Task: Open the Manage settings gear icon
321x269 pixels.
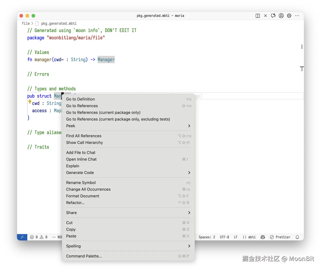Action: point(289,16)
